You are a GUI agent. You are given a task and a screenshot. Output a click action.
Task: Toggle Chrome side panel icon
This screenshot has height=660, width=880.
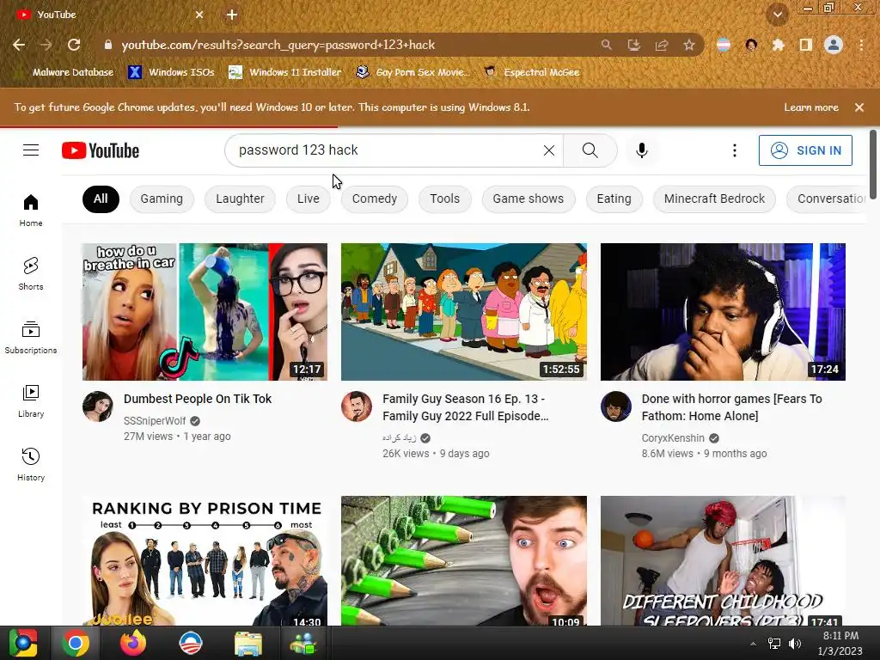pos(806,45)
